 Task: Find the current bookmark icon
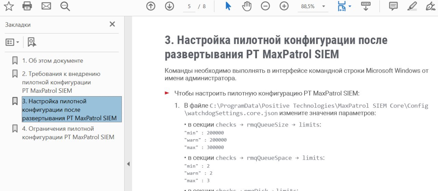click(x=31, y=42)
